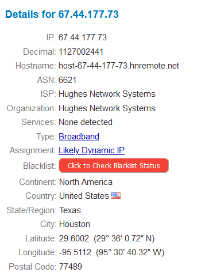Click the ISP value Hughes Network Systems
Viewport: 209px width, 280px height.
[x=107, y=94]
